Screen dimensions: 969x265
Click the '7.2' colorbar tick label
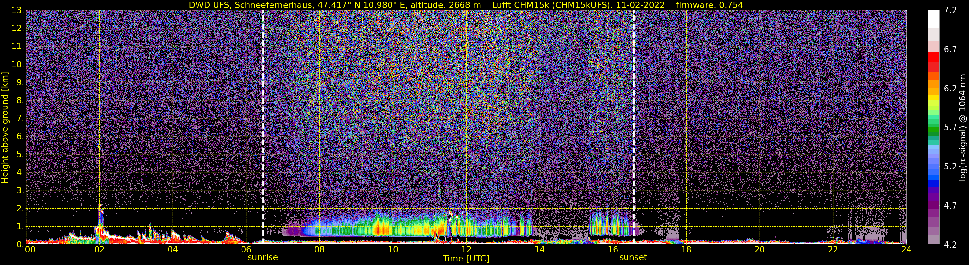point(951,10)
